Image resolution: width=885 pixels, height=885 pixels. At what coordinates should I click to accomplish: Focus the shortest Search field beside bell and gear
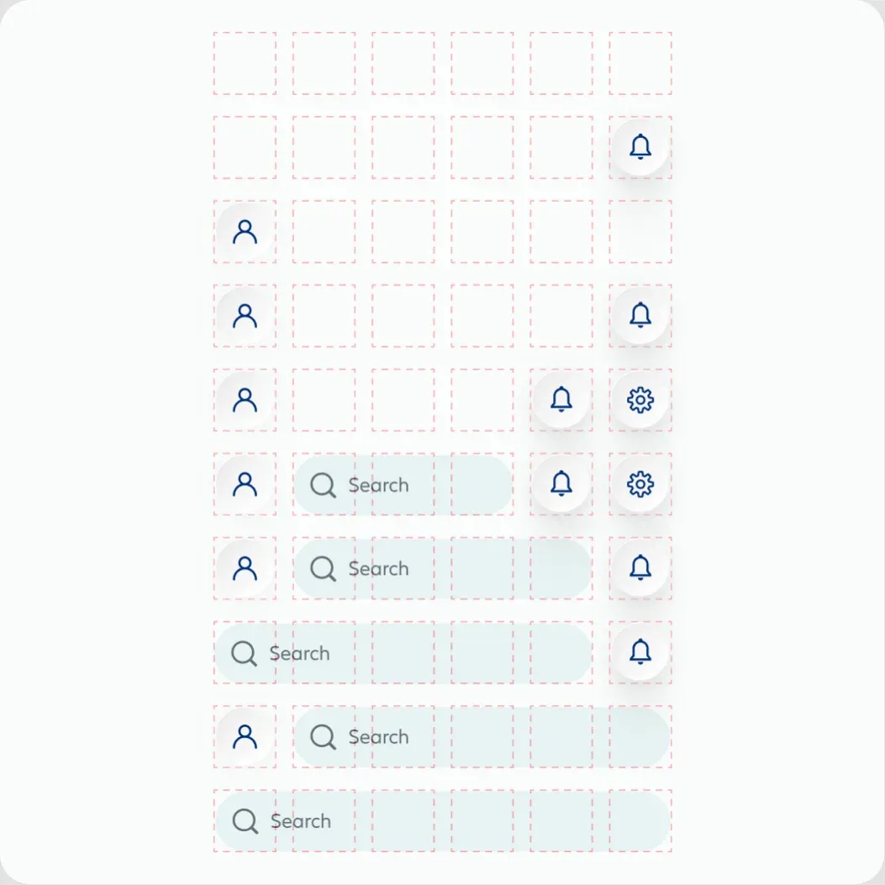pyautogui.click(x=403, y=485)
